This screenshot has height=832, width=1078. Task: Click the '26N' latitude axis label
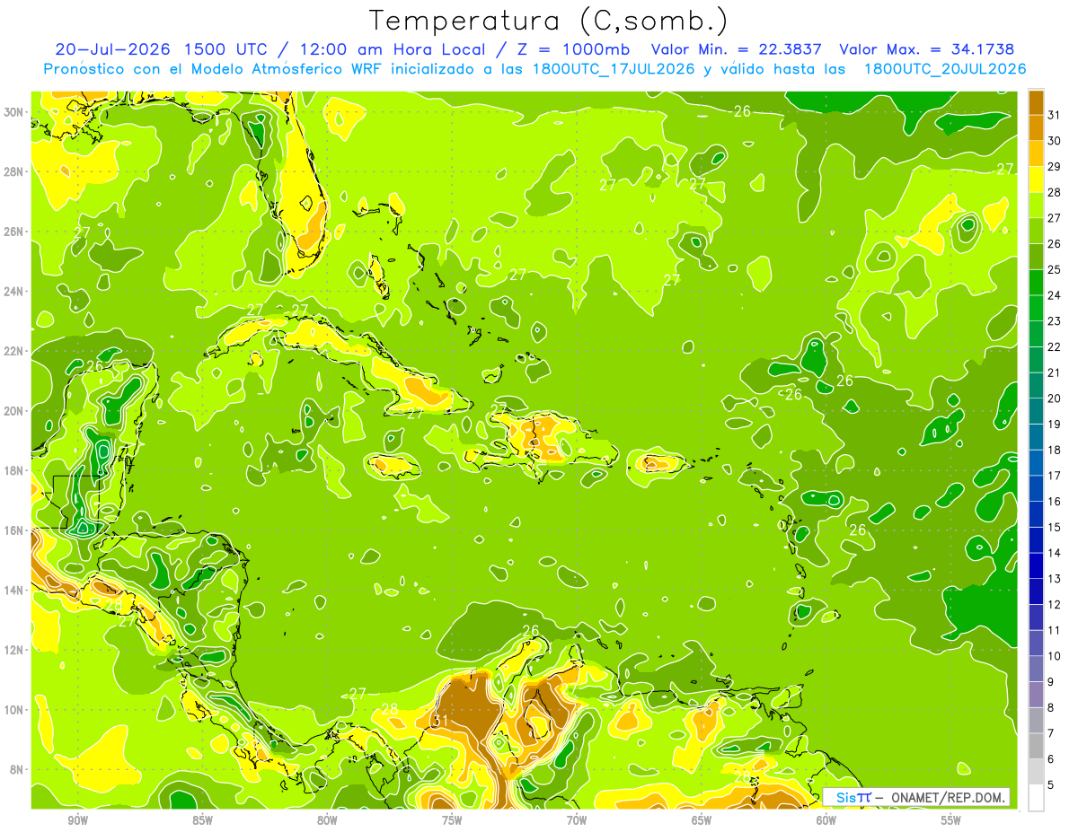click(x=14, y=232)
